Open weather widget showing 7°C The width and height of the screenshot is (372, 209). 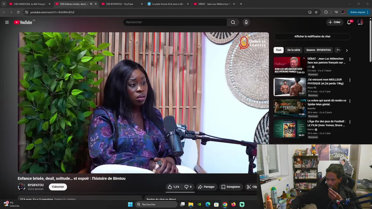(12, 204)
